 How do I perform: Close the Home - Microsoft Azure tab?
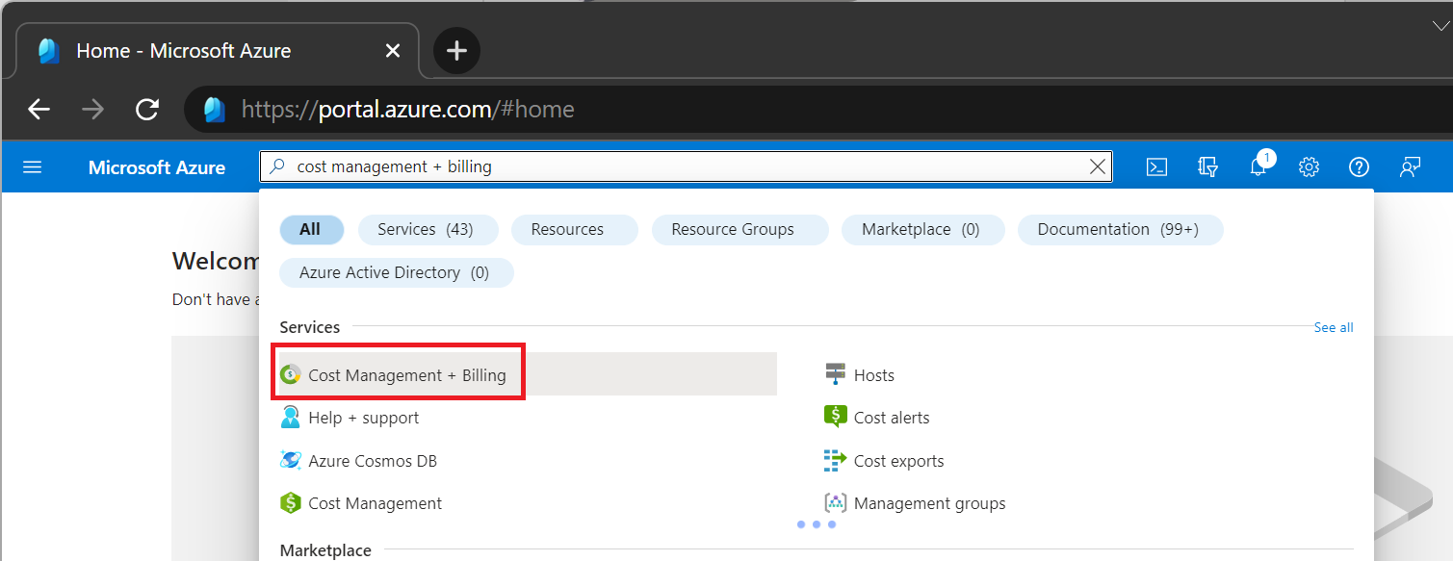[392, 51]
